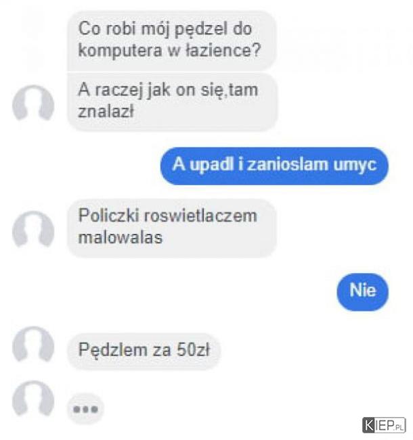Viewport: 413px width, 440px height.
Task: Click the 'Policzki roswietlaczem malowalas' message bubble
Action: click(172, 228)
